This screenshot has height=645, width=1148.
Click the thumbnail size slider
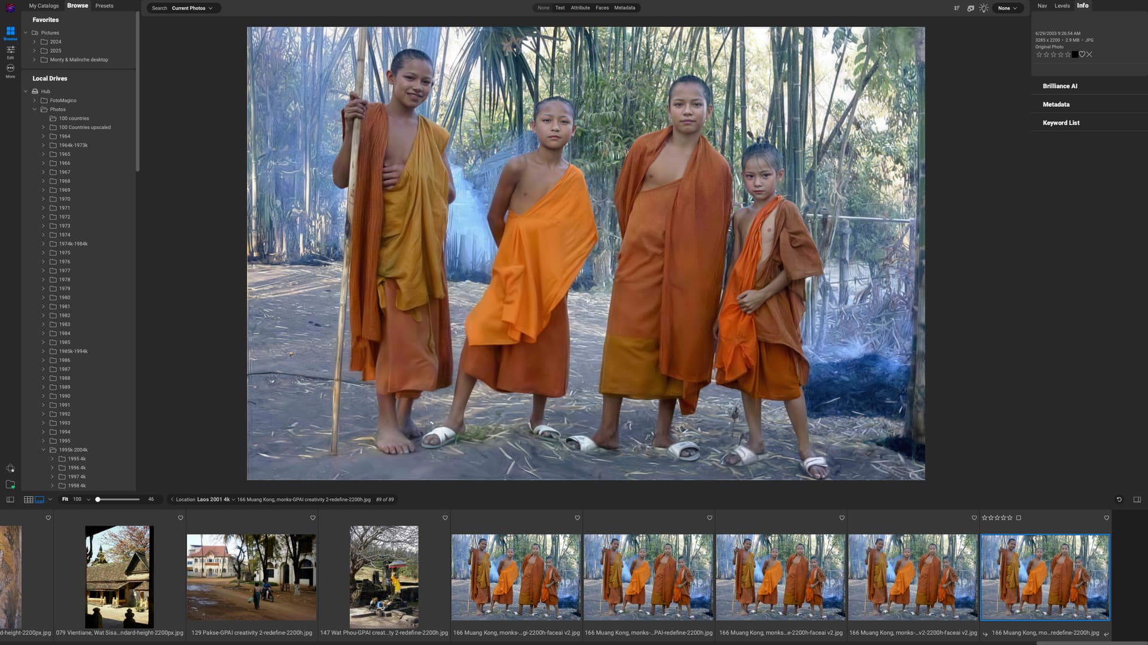[x=118, y=499]
